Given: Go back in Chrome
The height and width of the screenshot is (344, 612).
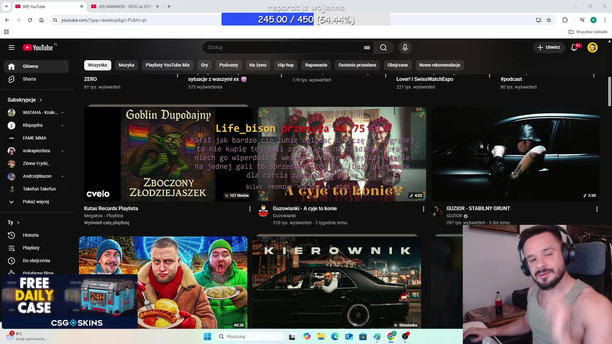Looking at the screenshot, I should coord(7,20).
